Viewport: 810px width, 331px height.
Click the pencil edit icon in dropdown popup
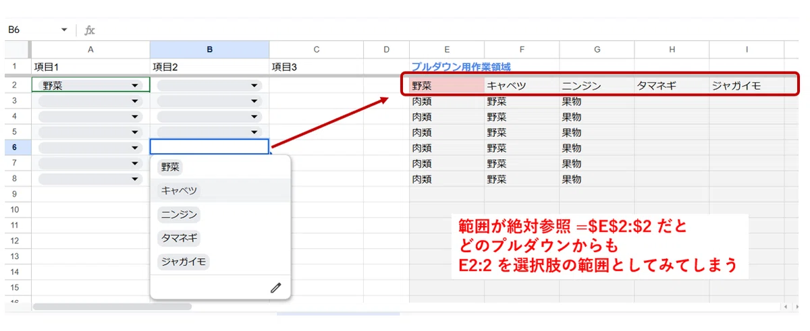275,288
